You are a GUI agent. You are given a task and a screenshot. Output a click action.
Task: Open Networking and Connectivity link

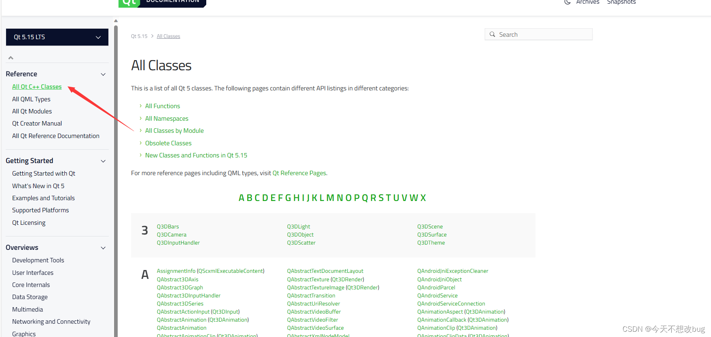[51, 322]
